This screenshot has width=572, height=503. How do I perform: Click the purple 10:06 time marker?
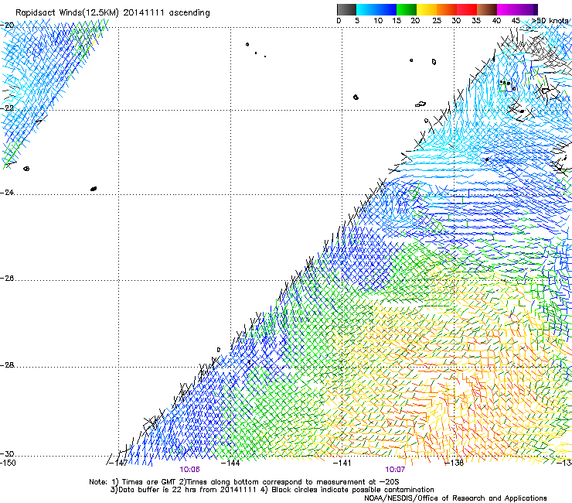[189, 470]
